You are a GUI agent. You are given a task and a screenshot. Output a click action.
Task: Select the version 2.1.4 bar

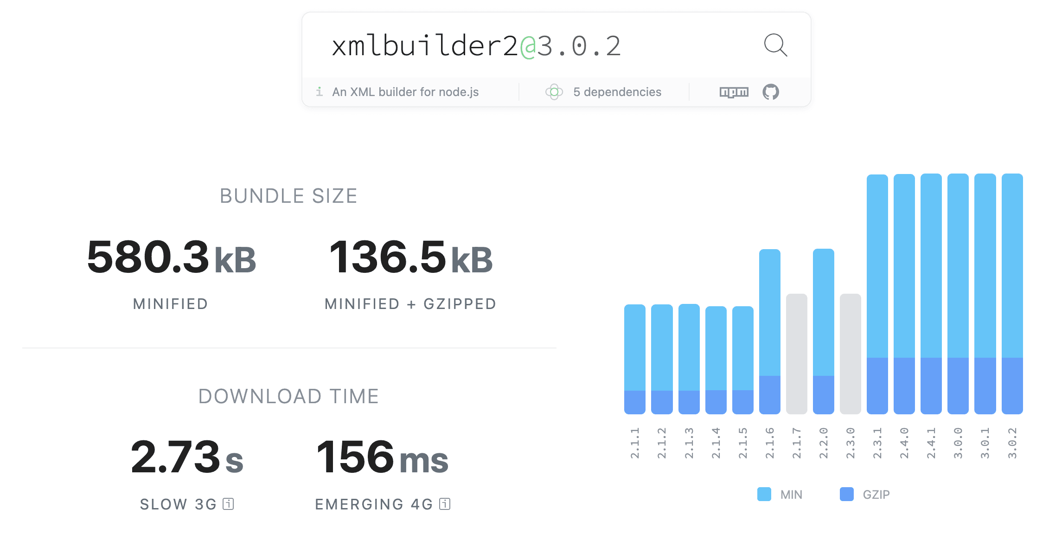[x=716, y=360]
